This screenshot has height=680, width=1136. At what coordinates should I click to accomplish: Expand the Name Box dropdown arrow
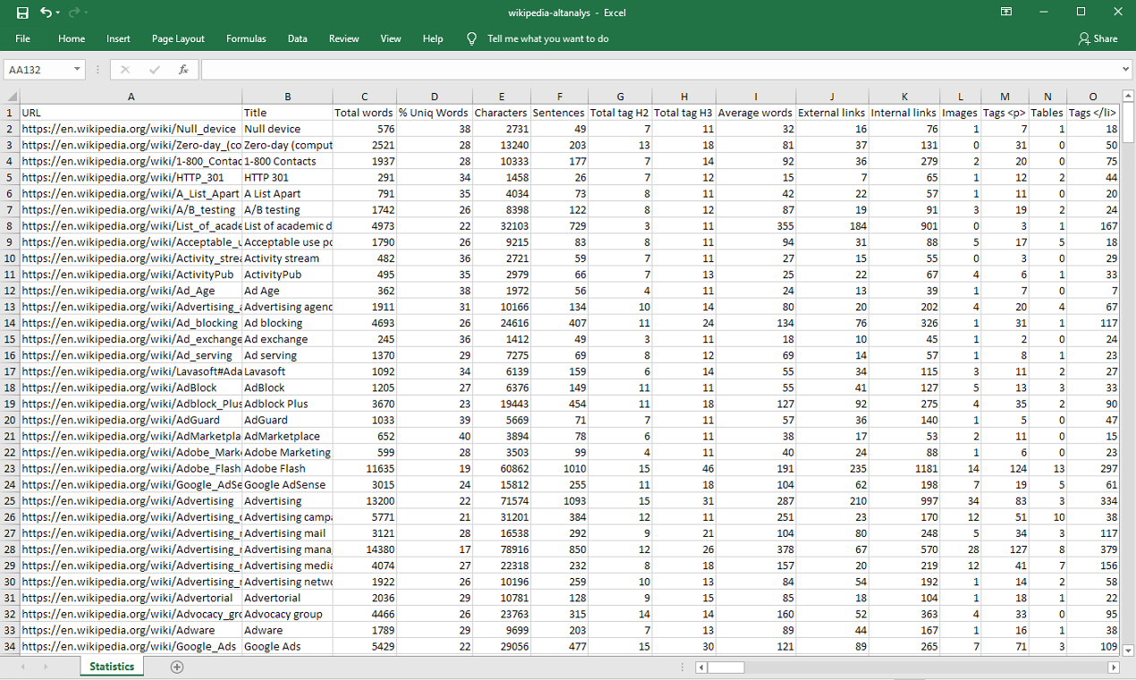coord(78,70)
